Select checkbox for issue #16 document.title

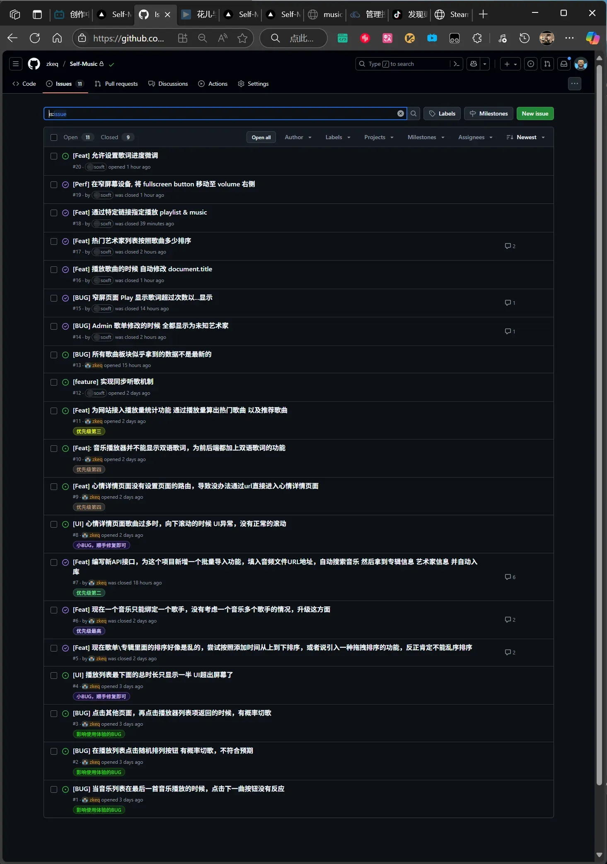point(54,270)
